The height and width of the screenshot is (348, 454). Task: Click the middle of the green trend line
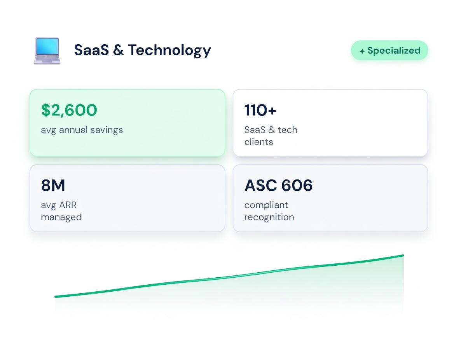tap(229, 277)
